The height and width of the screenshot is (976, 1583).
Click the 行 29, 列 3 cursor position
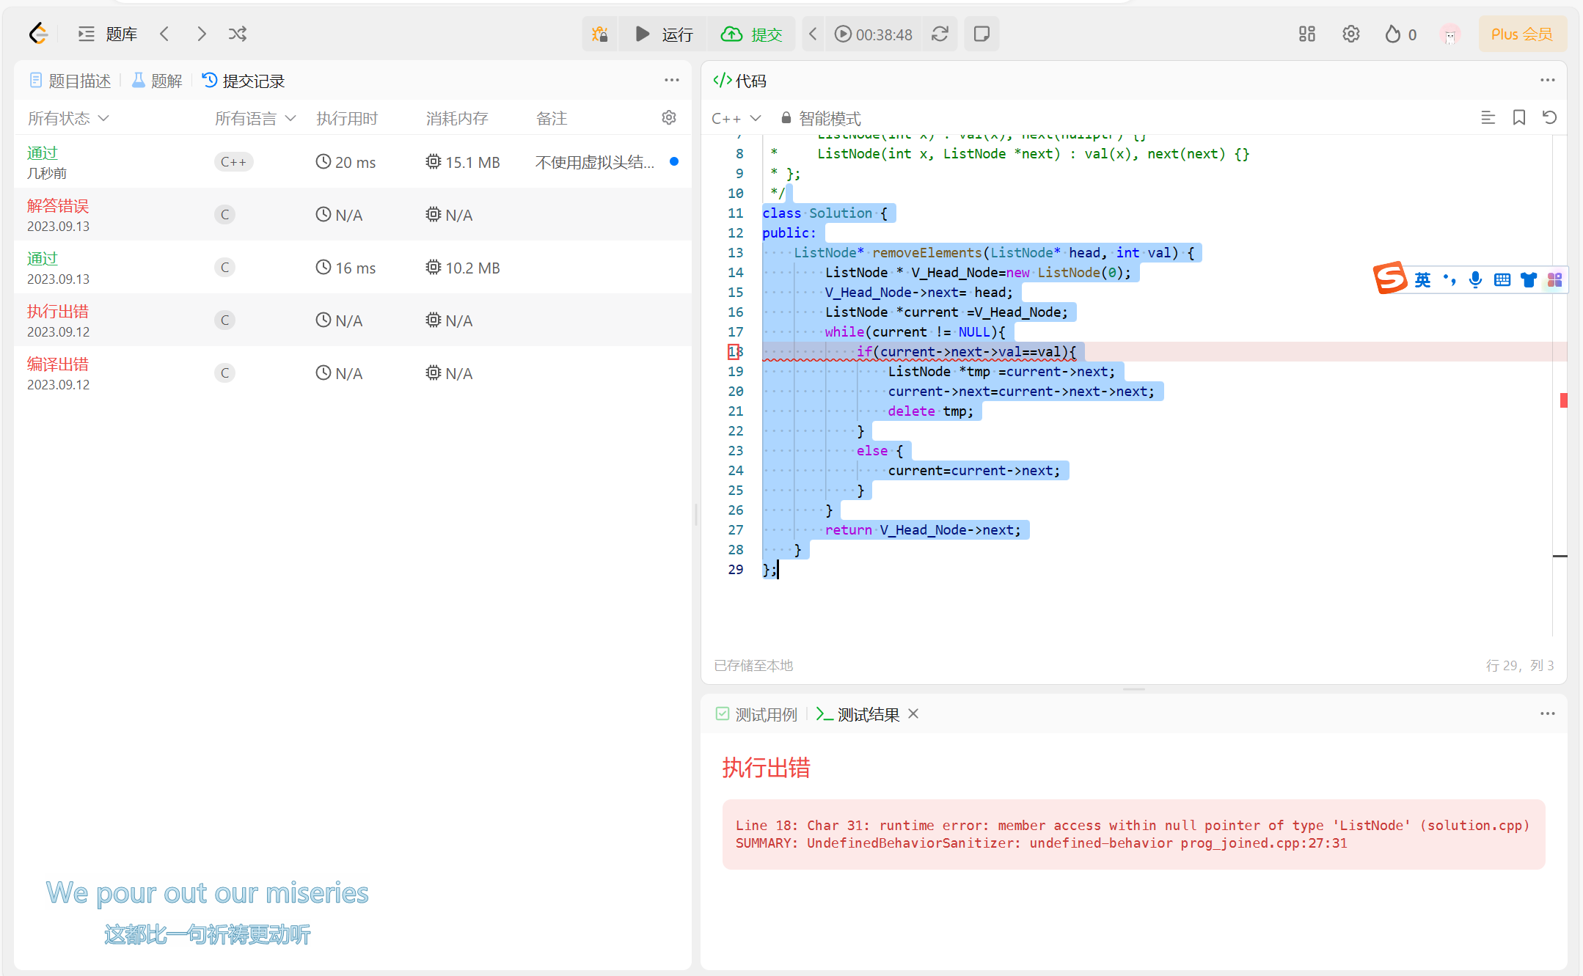pos(1520,665)
